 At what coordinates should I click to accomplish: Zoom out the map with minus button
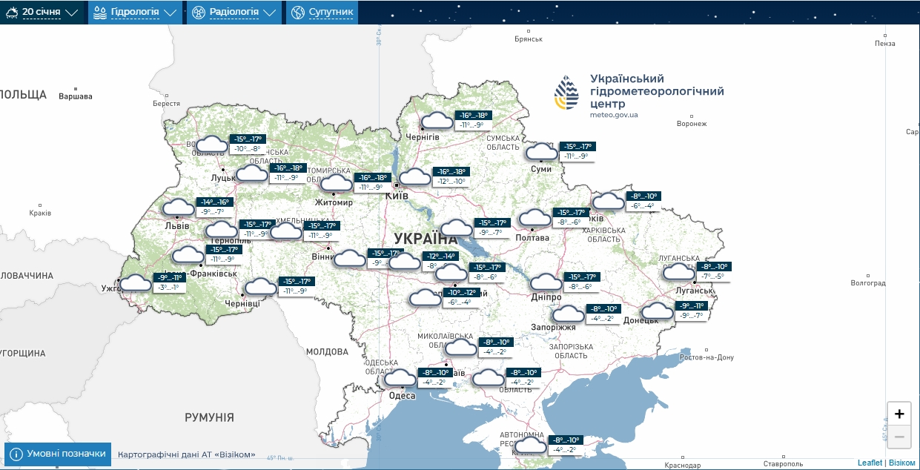[899, 437]
